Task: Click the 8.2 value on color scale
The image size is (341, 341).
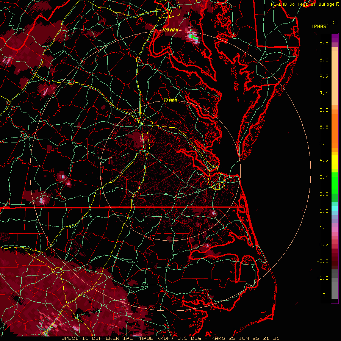Action: 324,76
